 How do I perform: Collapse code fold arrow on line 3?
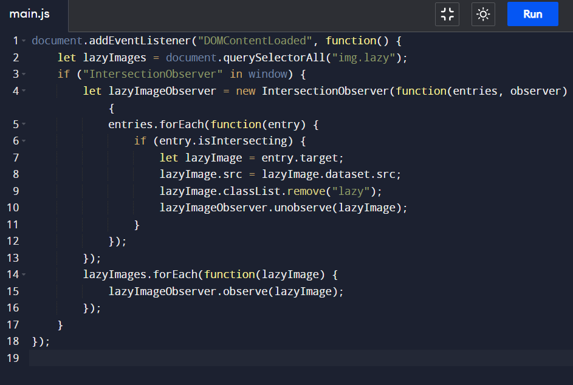tap(24, 74)
